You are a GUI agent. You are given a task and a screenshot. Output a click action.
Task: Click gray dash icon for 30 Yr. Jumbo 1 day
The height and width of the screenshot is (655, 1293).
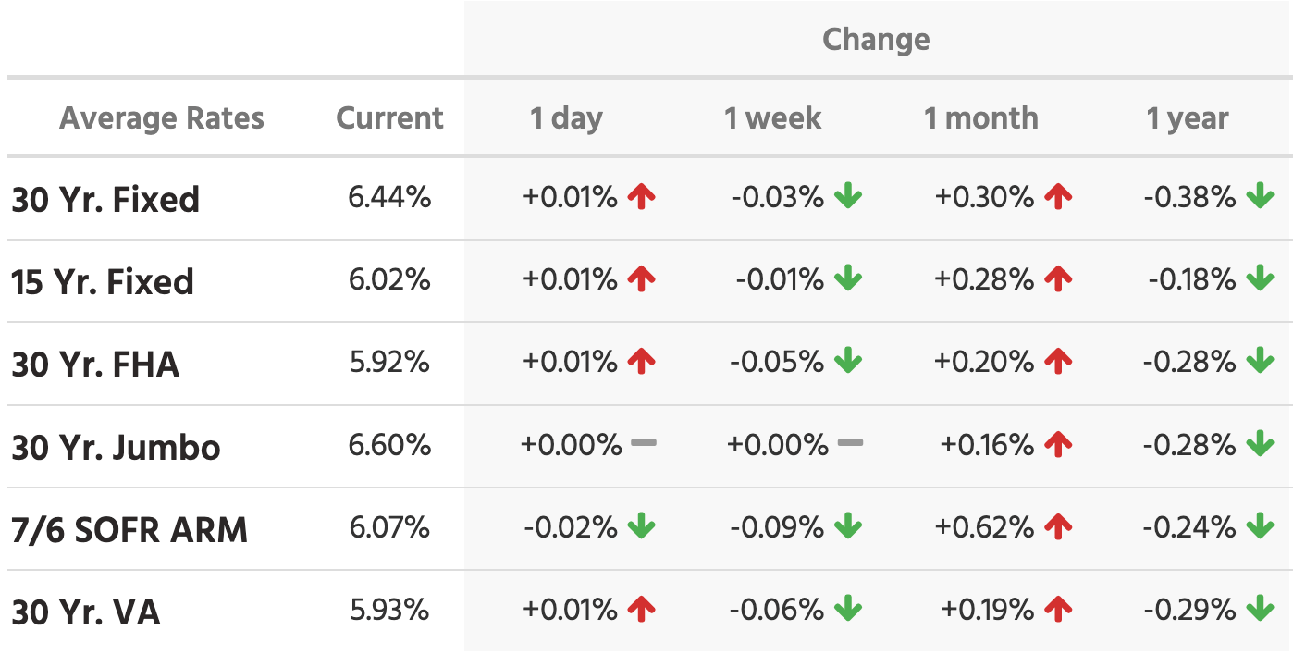[644, 444]
